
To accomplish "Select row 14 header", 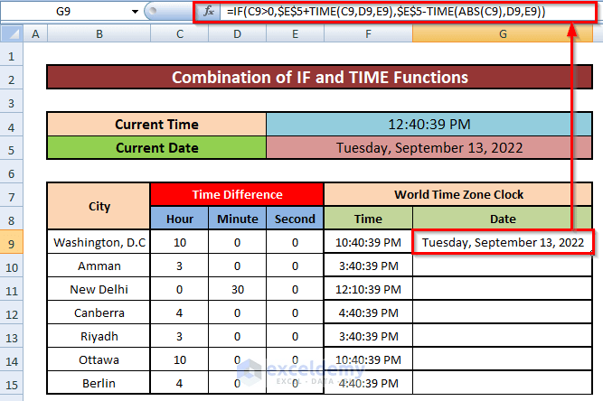I will click(12, 361).
